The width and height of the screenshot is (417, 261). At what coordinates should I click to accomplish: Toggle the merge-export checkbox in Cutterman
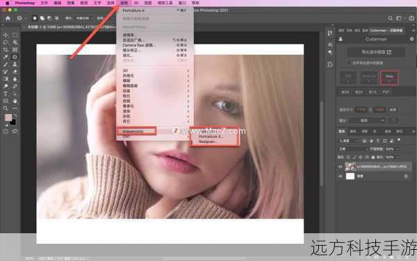click(x=350, y=63)
